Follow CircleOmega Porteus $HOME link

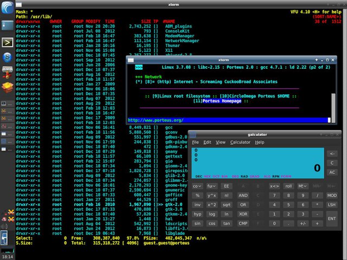pyautogui.click(x=259, y=96)
